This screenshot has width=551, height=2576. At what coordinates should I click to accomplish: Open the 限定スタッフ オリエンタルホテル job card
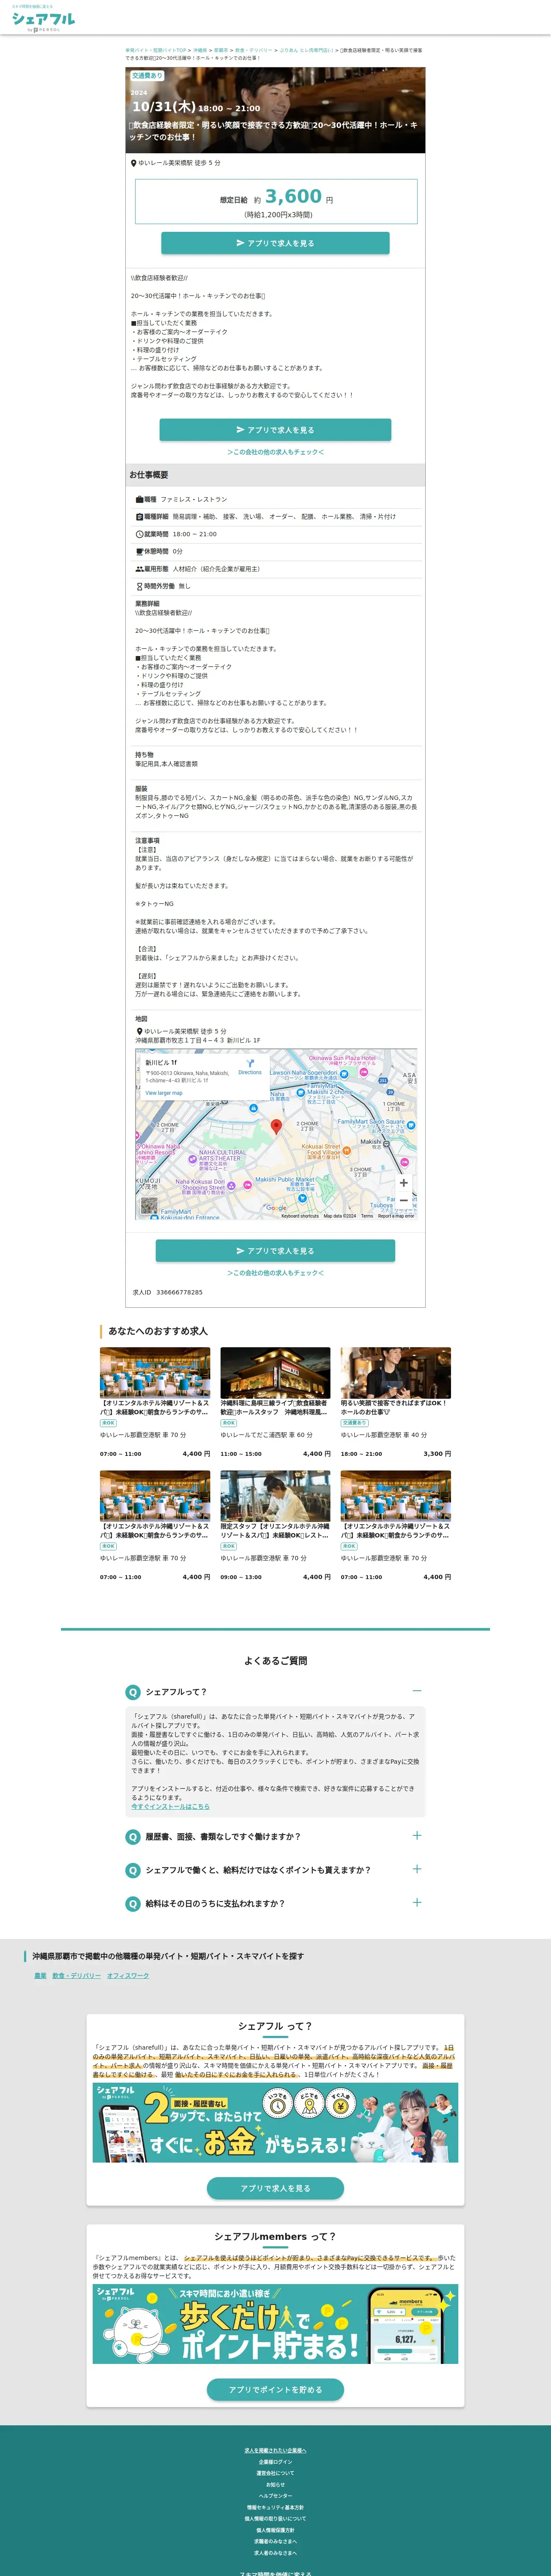pyautogui.click(x=275, y=1525)
